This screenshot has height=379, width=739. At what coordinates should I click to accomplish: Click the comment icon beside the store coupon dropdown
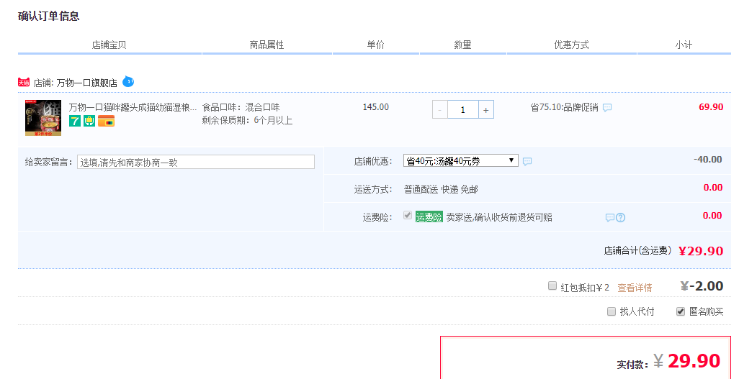527,162
